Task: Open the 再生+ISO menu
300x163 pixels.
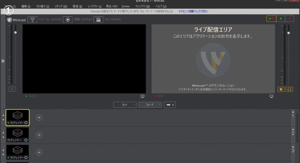Action: pos(112,6)
